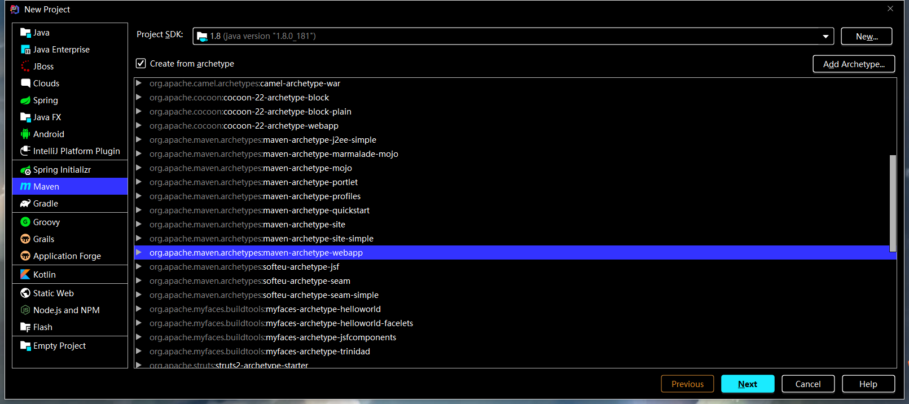Select maven-archetype-site-simple archetype row
This screenshot has height=404, width=909.
click(x=515, y=239)
